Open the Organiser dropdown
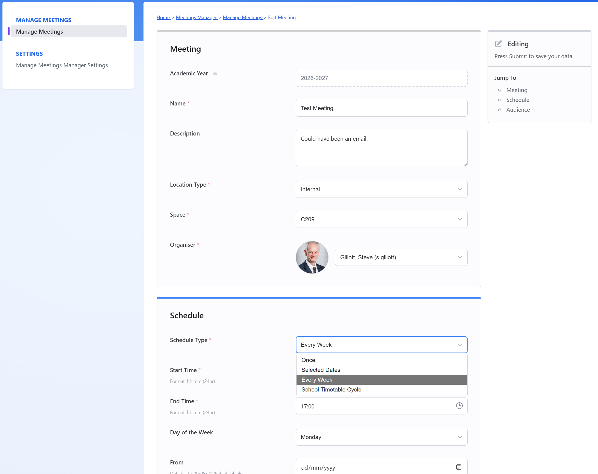This screenshot has height=474, width=598. pyautogui.click(x=401, y=257)
